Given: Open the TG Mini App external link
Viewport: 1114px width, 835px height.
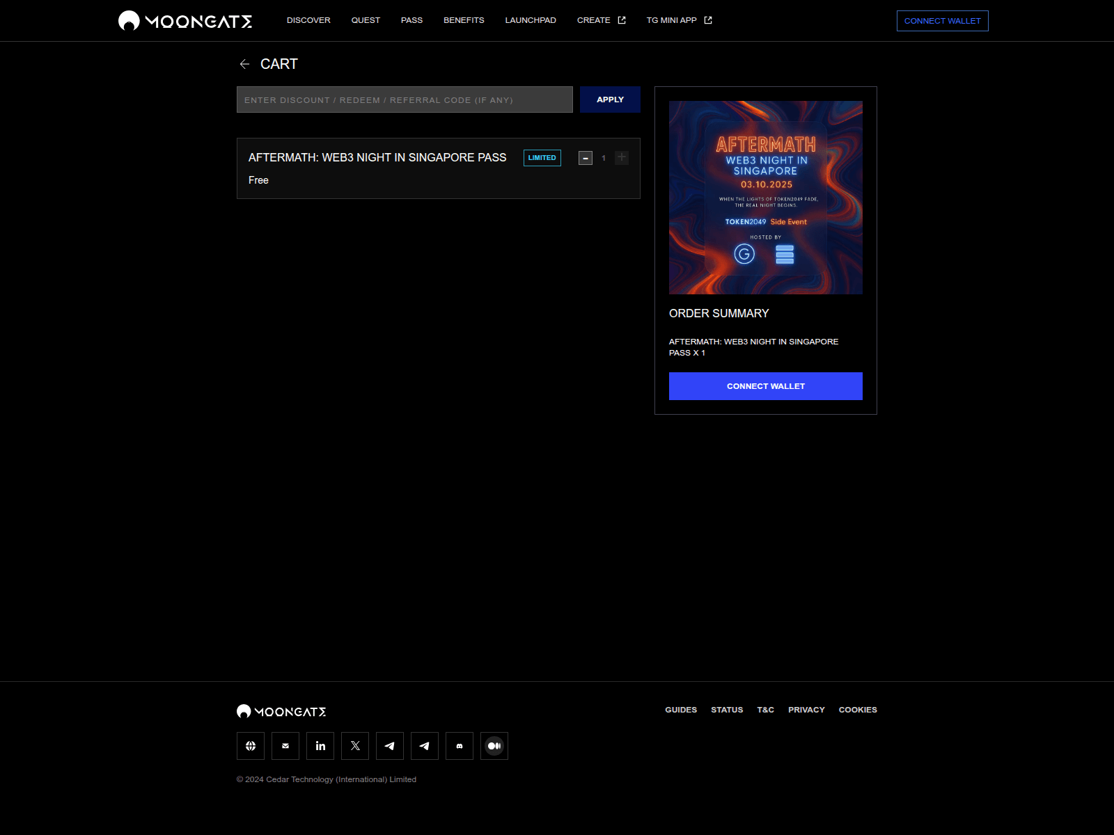Looking at the screenshot, I should click(x=680, y=20).
